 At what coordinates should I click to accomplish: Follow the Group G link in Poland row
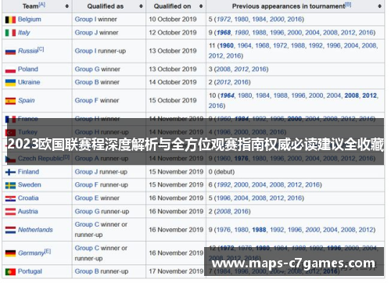88,70
